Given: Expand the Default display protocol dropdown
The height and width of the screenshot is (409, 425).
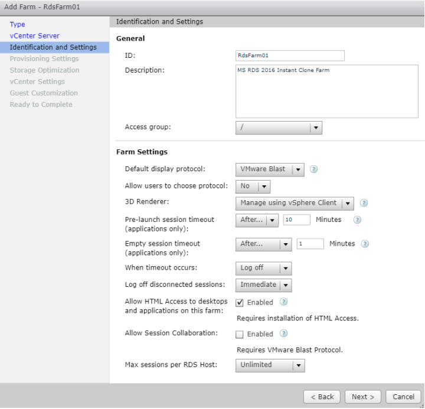Looking at the screenshot, I should (270, 169).
